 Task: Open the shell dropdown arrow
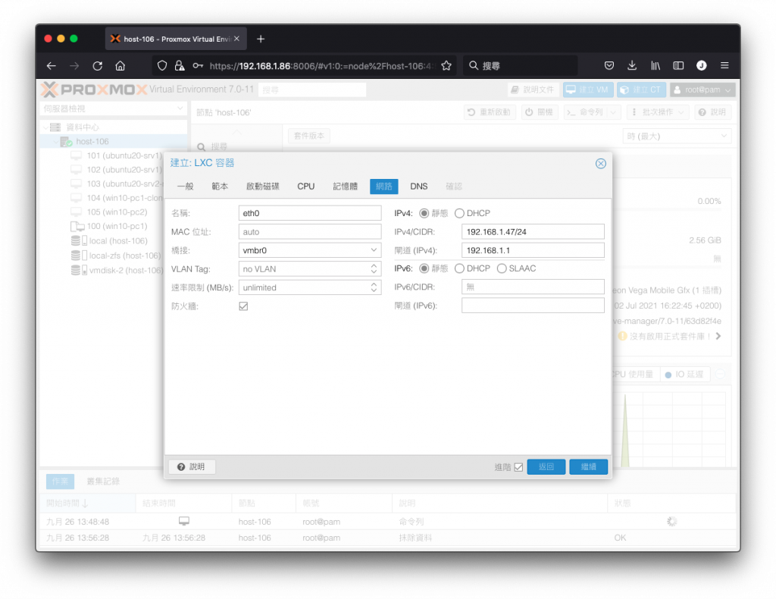(614, 112)
